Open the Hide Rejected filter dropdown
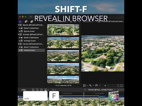 pos(61,21)
